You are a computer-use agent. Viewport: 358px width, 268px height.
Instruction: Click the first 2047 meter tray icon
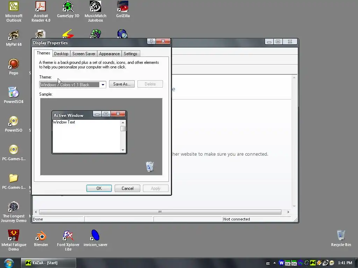287,263
